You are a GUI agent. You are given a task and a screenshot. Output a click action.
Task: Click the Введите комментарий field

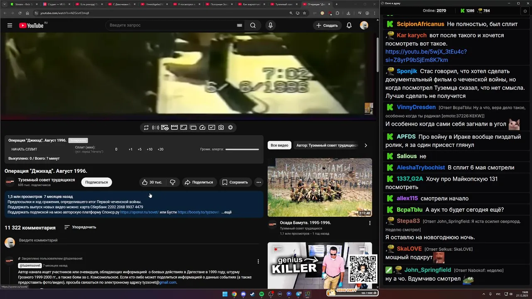point(139,240)
